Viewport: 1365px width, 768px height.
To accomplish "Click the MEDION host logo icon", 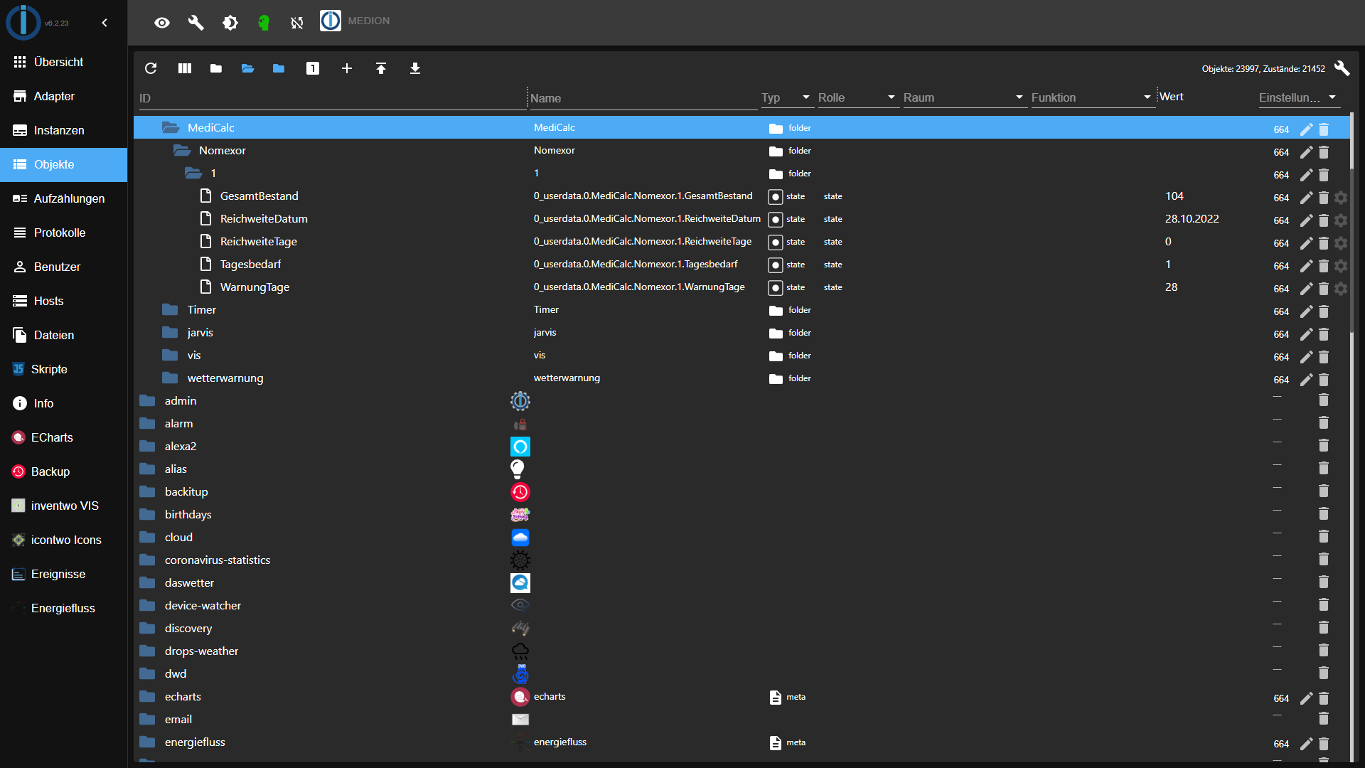I will pos(331,21).
